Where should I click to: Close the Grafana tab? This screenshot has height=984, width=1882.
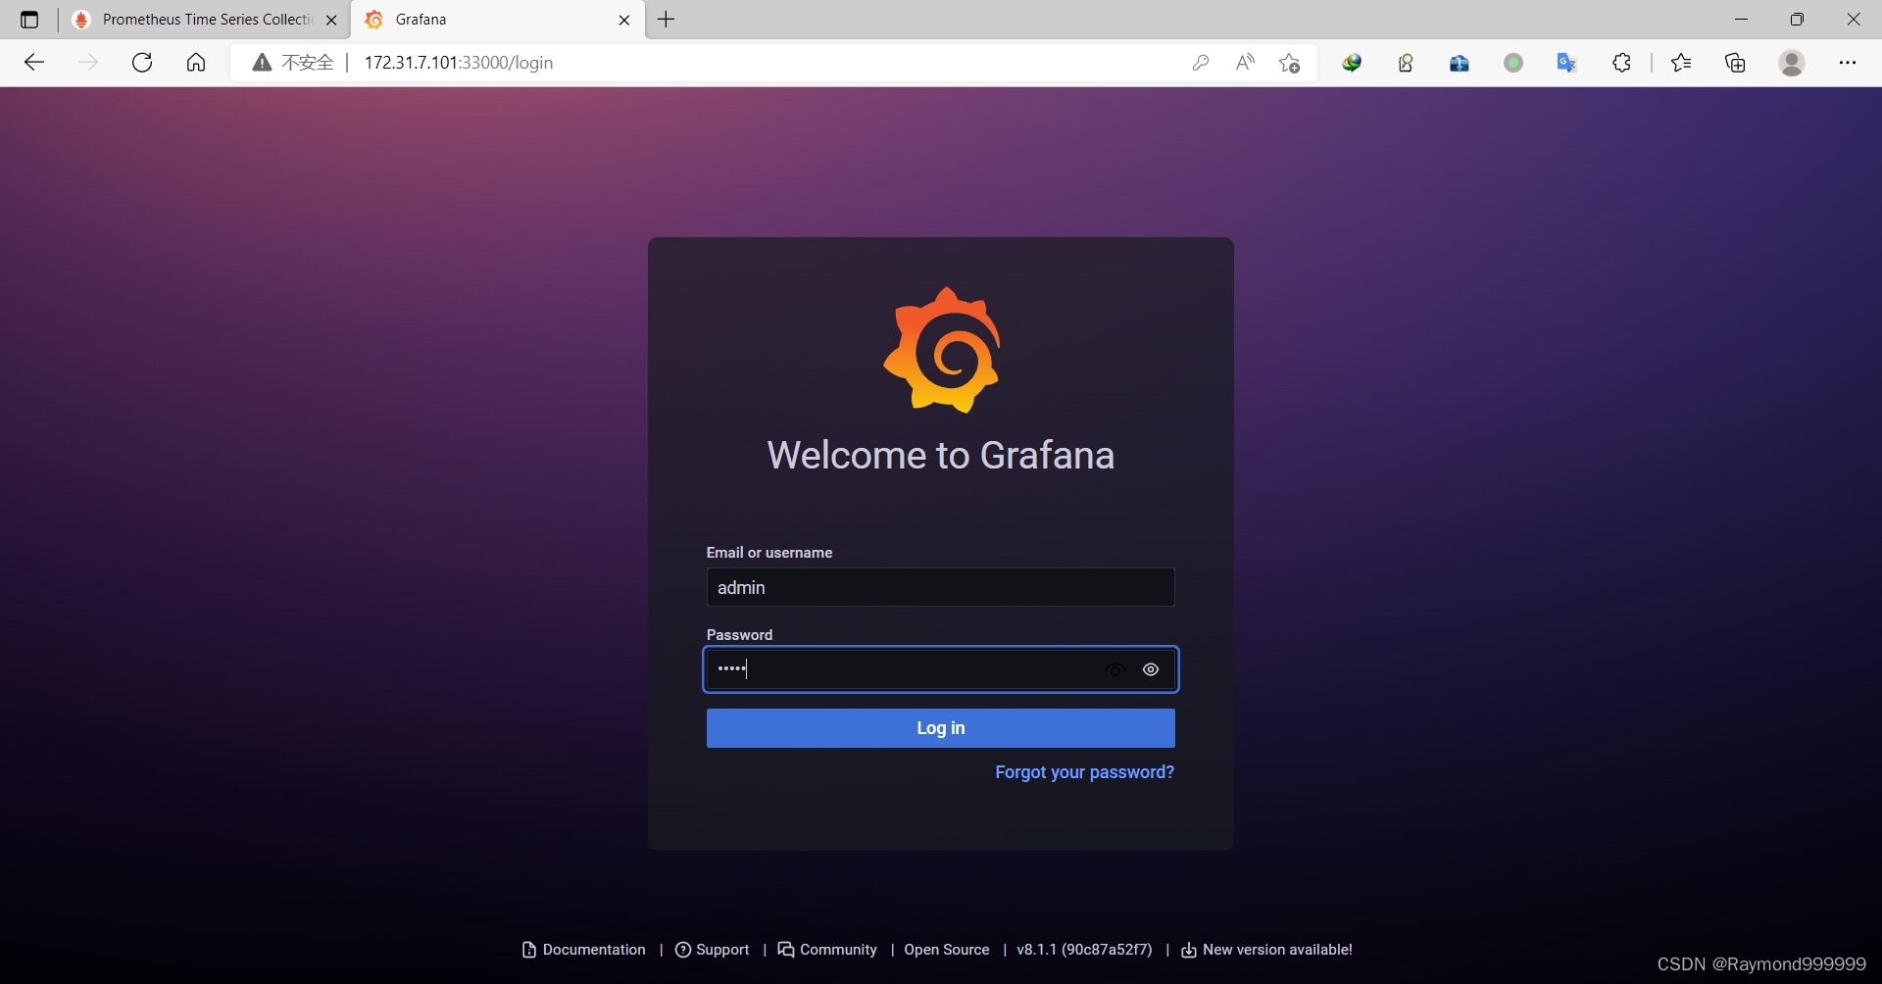pyautogui.click(x=624, y=20)
